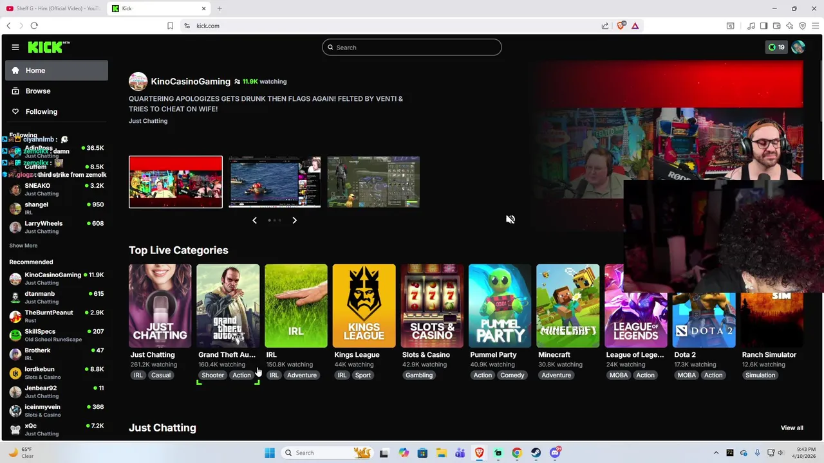
Task: Open the Grand Theft Auto category card
Action: click(228, 306)
